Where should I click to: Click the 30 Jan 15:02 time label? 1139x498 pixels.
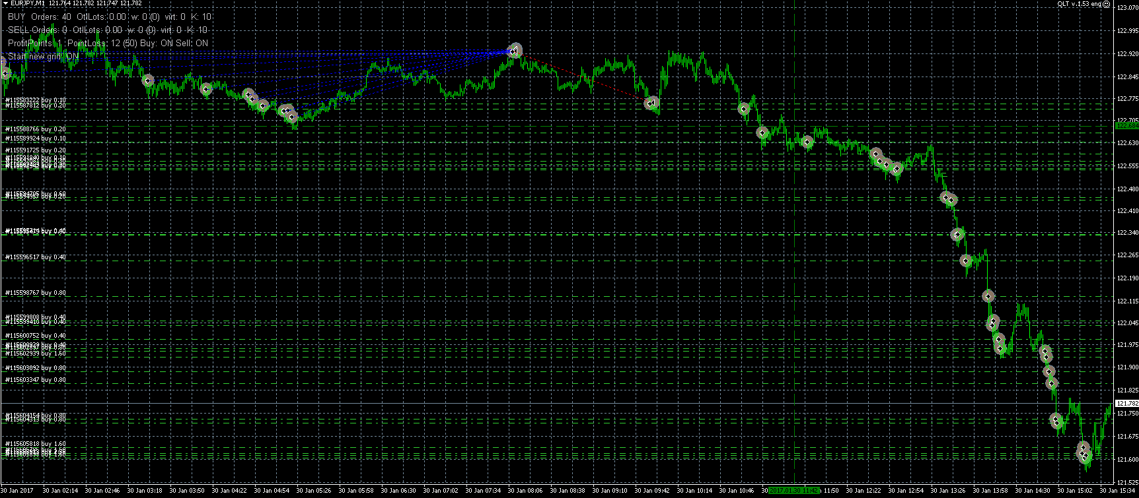point(1075,491)
